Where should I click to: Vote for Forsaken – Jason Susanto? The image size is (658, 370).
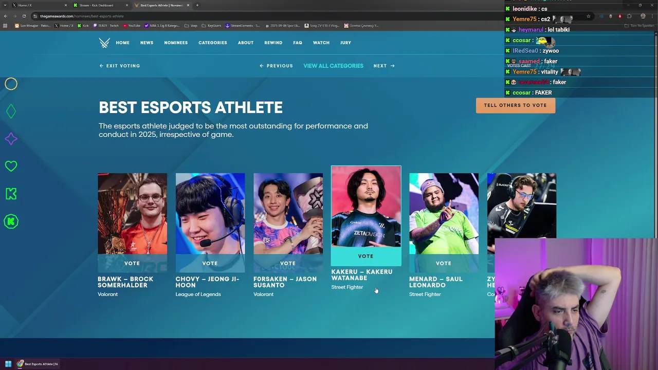[288, 263]
